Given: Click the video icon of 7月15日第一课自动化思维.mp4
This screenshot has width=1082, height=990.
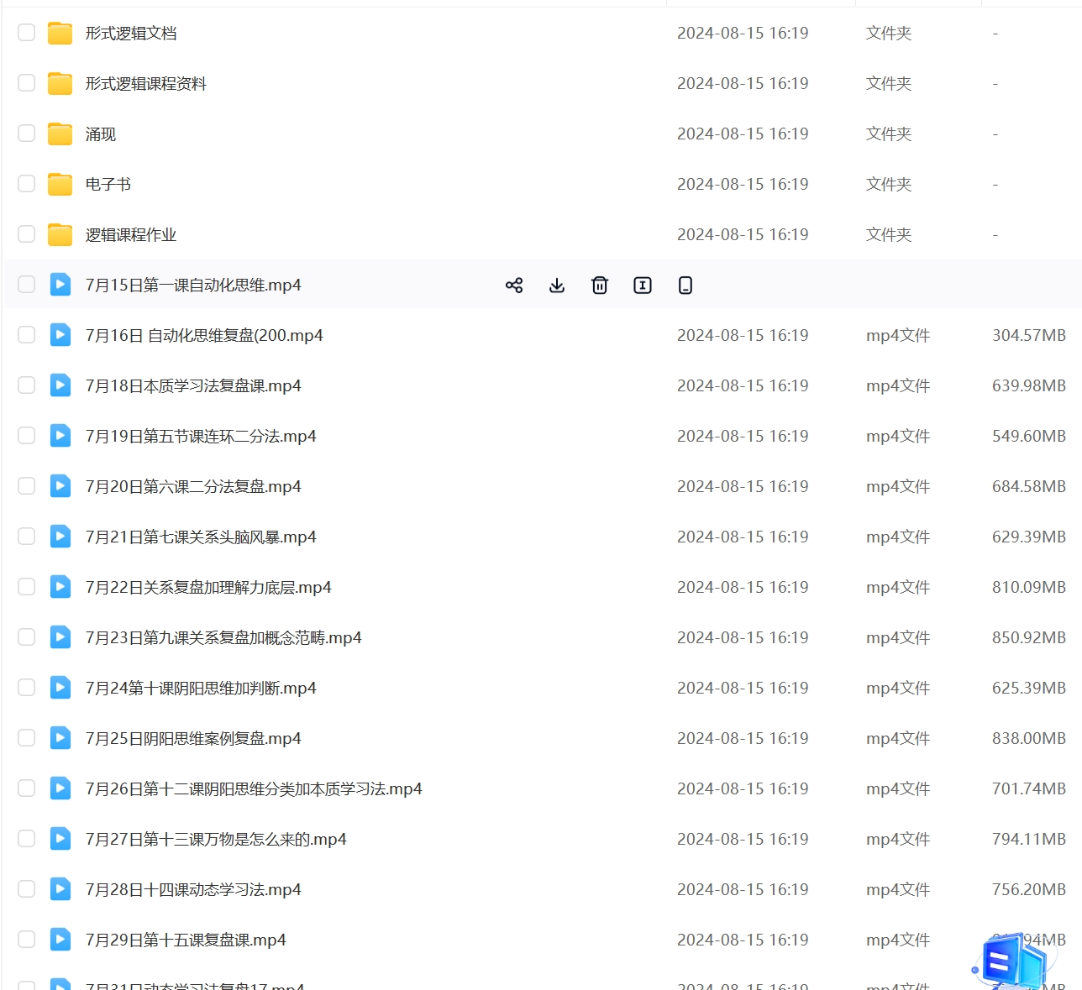Looking at the screenshot, I should [60, 285].
